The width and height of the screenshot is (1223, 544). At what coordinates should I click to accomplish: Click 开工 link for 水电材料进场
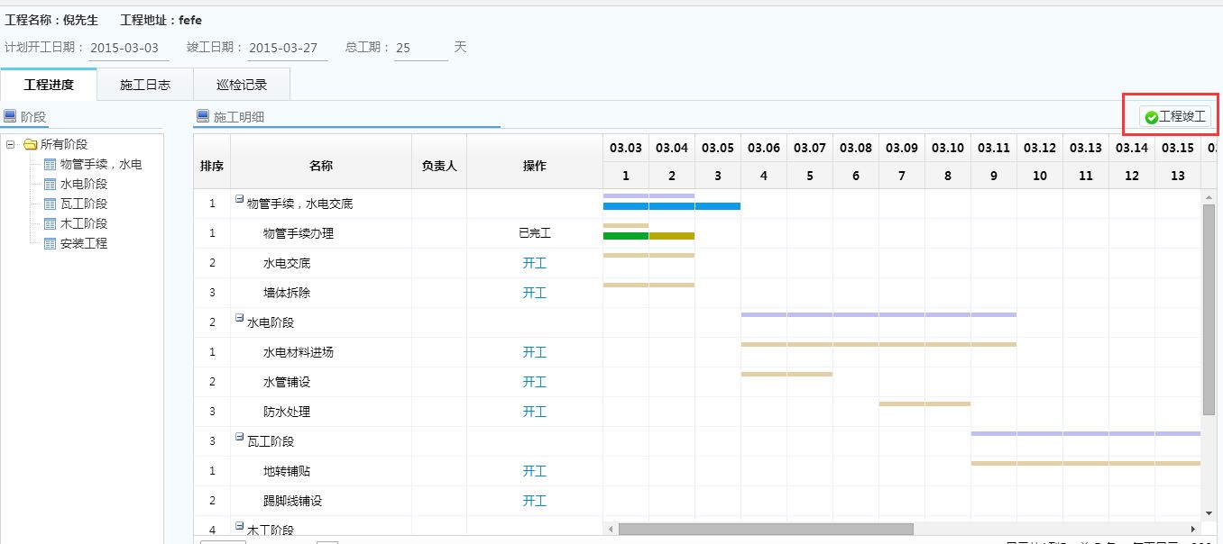(535, 352)
